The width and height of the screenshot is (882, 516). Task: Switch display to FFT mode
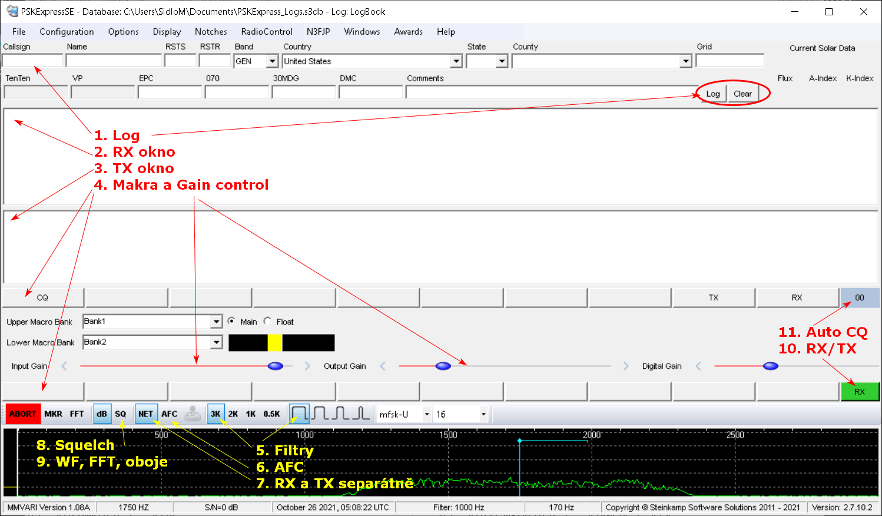[x=77, y=414]
